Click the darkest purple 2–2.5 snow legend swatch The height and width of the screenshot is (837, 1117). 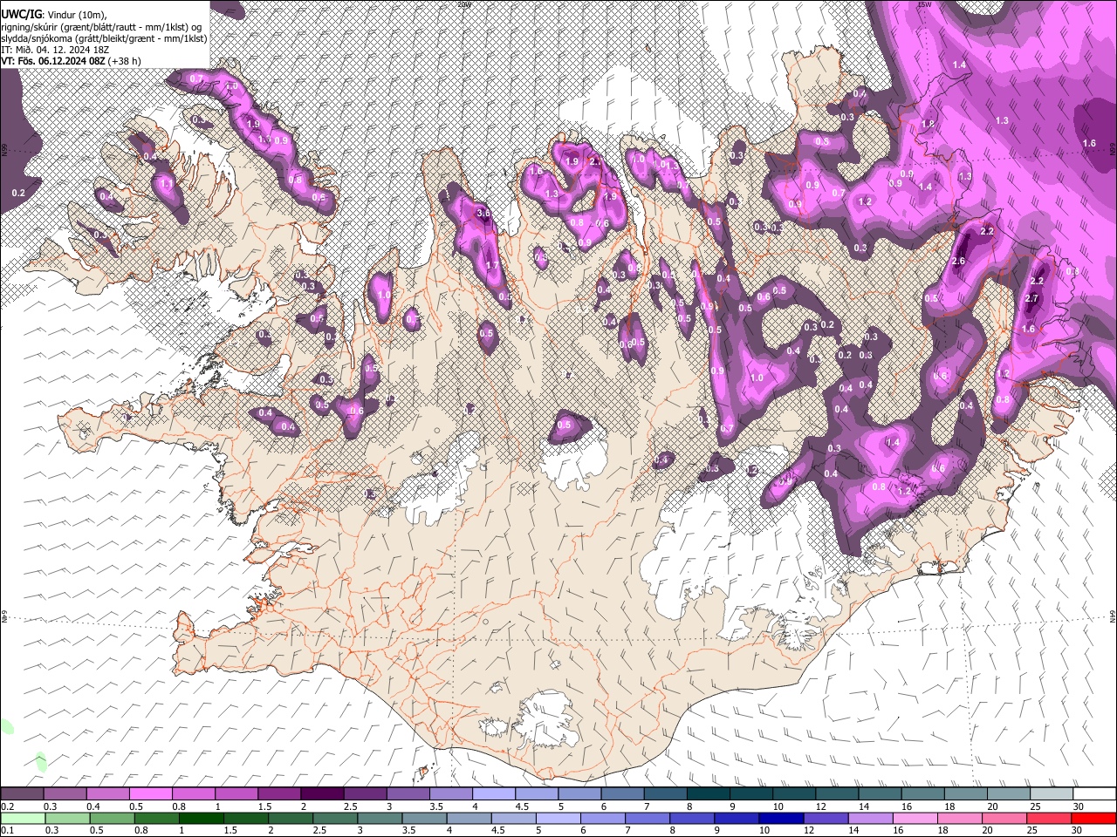(x=322, y=793)
